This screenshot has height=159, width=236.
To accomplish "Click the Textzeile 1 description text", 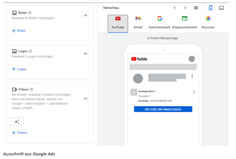I will [x=145, y=96].
